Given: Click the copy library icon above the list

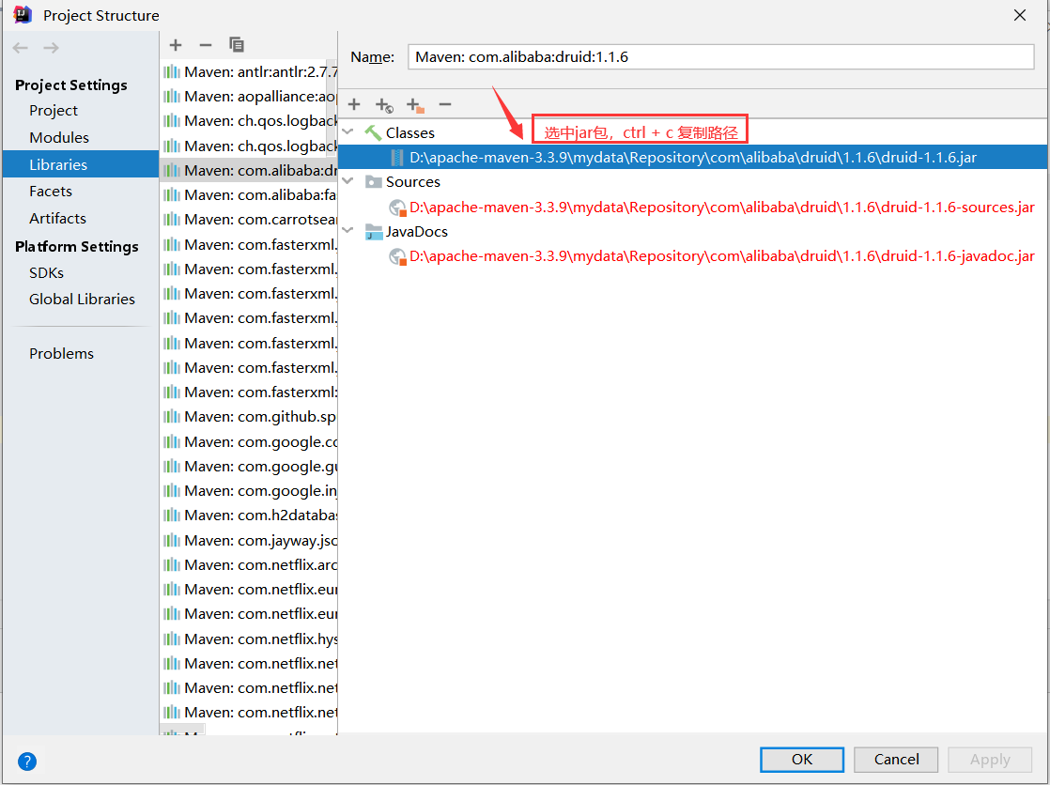Looking at the screenshot, I should (x=236, y=44).
